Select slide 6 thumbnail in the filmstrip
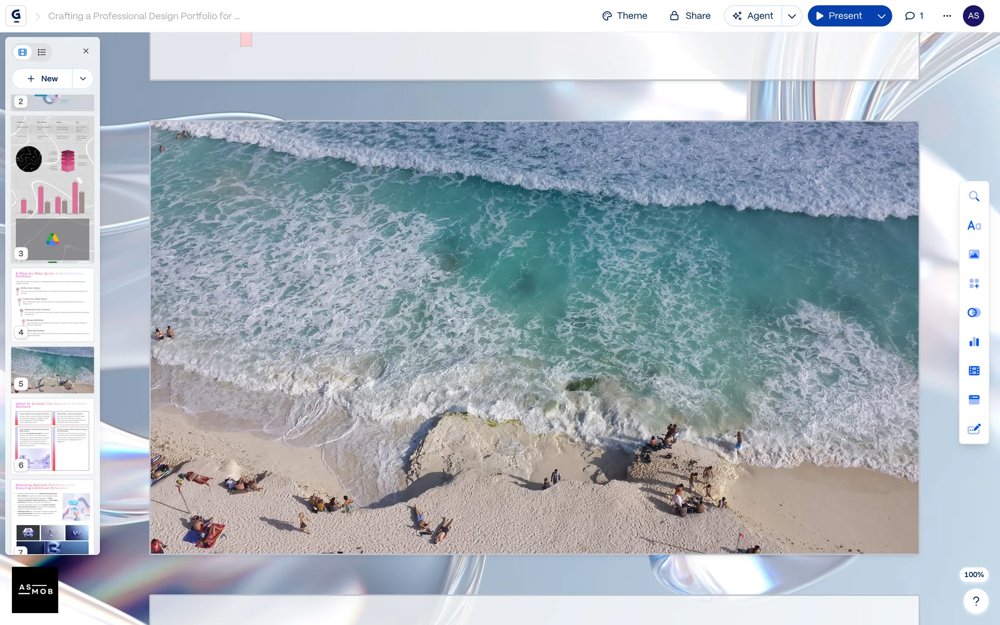The image size is (1000, 625). tap(53, 436)
